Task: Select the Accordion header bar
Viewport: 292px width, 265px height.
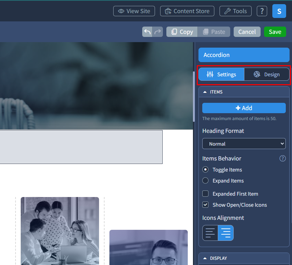Action: pos(244,55)
